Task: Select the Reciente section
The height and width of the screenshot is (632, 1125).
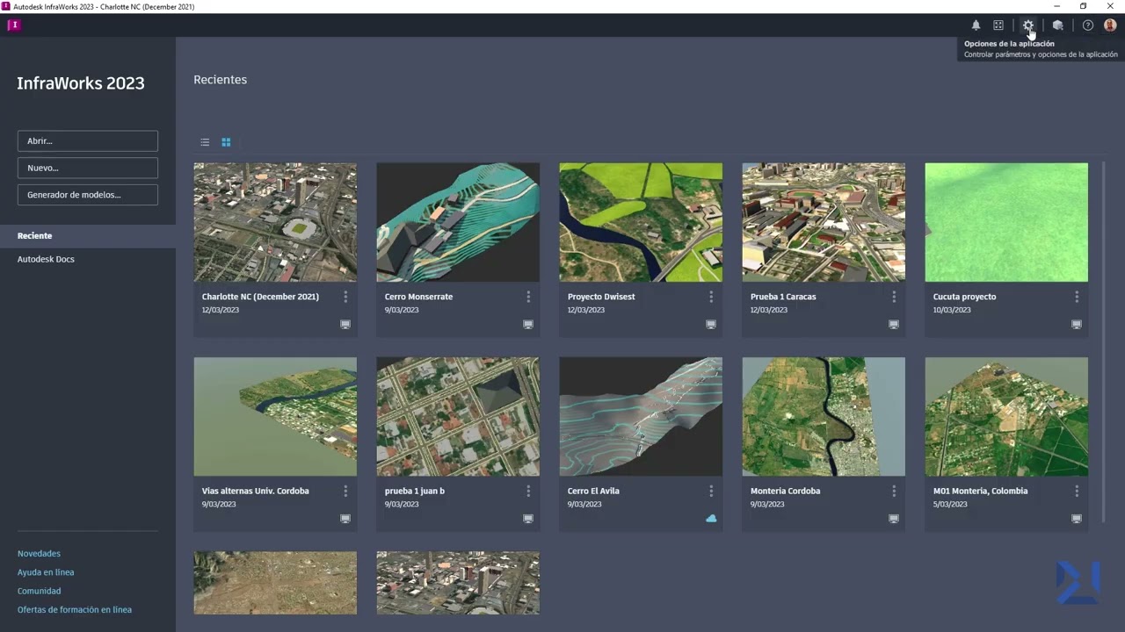Action: [88, 236]
